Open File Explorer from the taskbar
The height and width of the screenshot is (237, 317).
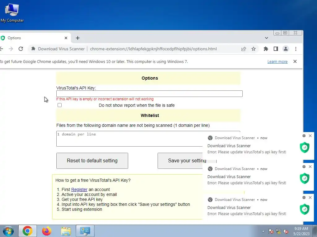(x=66, y=231)
